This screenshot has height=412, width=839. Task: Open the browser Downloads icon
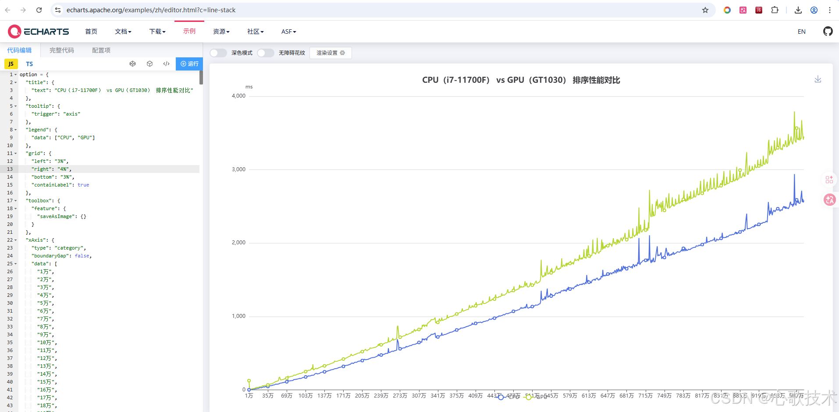click(x=798, y=10)
